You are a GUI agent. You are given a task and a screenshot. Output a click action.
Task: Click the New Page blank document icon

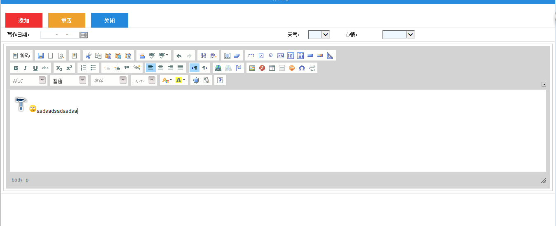pos(51,56)
